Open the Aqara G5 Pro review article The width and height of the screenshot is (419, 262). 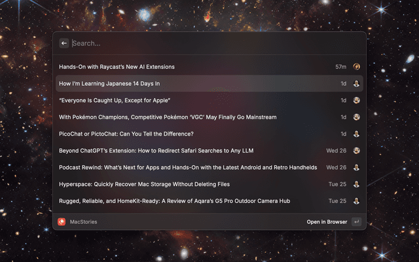(x=175, y=201)
